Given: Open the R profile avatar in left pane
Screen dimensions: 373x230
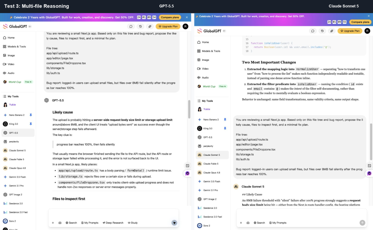Looking at the screenshot, I should (x=185, y=26).
